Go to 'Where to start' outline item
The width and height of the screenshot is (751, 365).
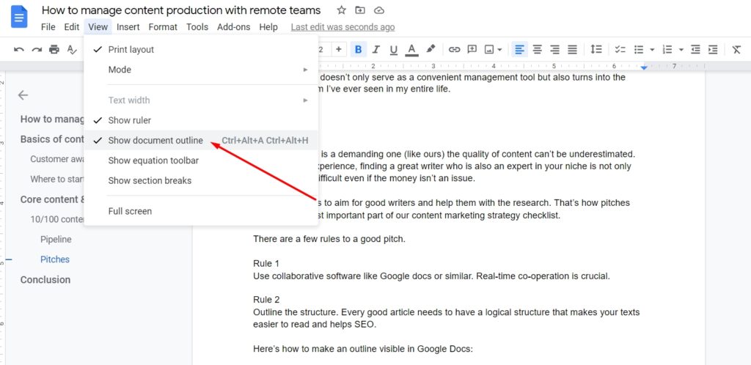click(x=57, y=180)
